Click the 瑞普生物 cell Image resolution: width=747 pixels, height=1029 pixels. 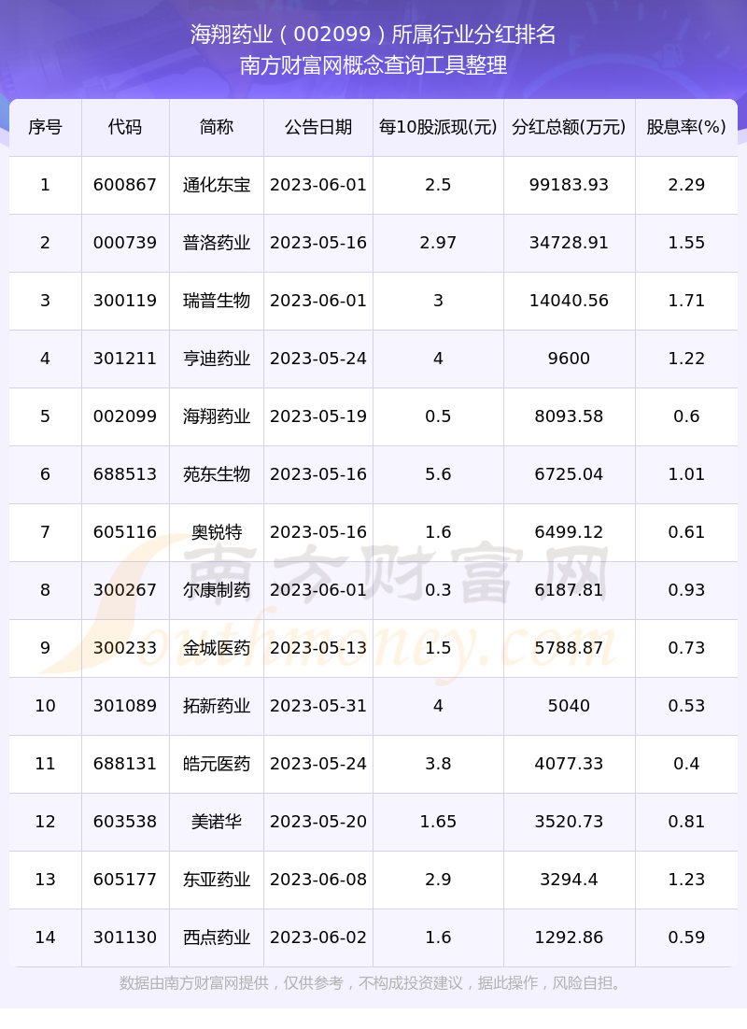pyautogui.click(x=217, y=301)
